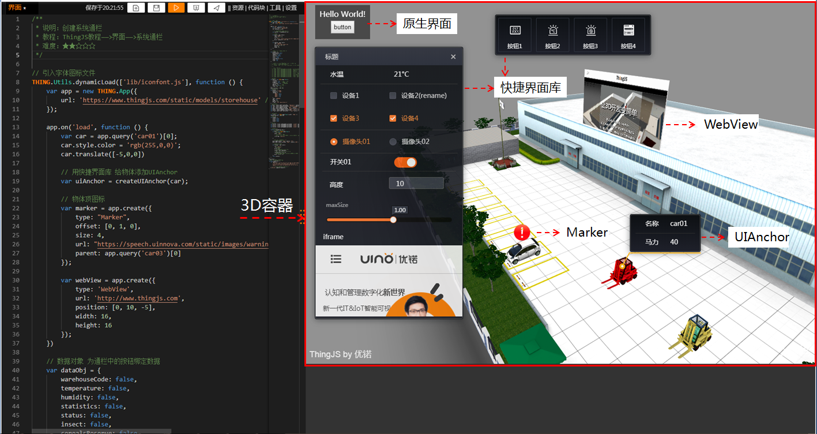Click the presentation board toolbar icon
Image resolution: width=817 pixels, height=434 pixels.
tap(196, 8)
